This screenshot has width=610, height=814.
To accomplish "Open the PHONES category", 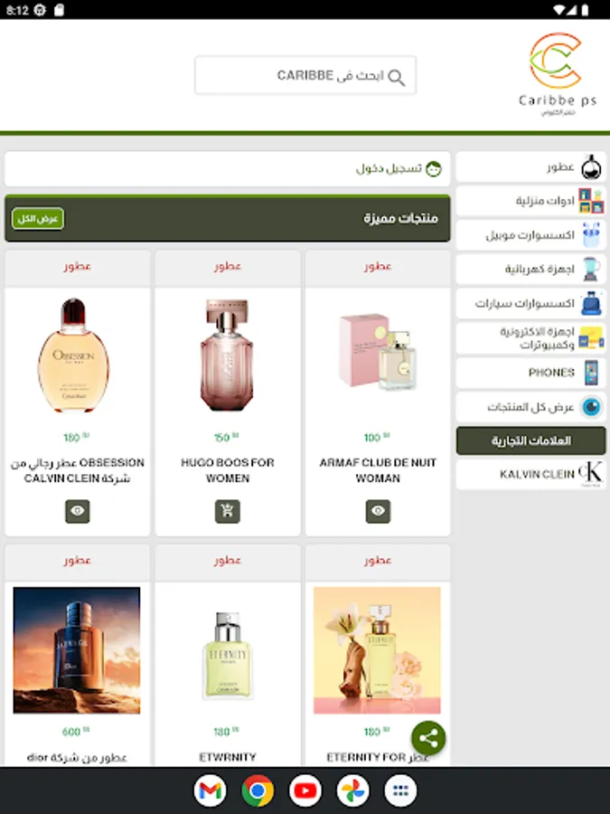I will click(530, 373).
